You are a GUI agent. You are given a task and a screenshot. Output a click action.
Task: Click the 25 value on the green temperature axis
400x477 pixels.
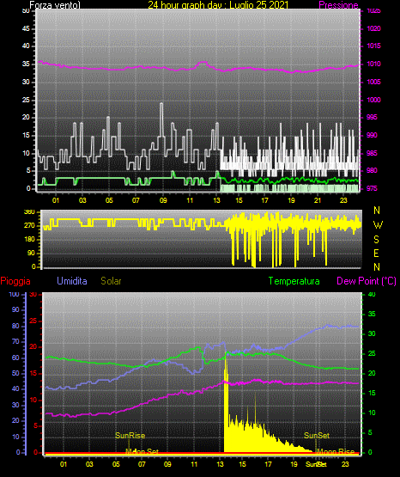(372, 353)
